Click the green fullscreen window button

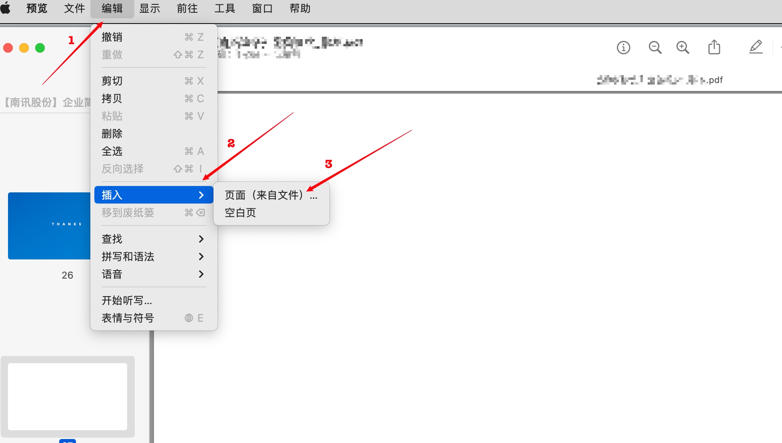40,48
